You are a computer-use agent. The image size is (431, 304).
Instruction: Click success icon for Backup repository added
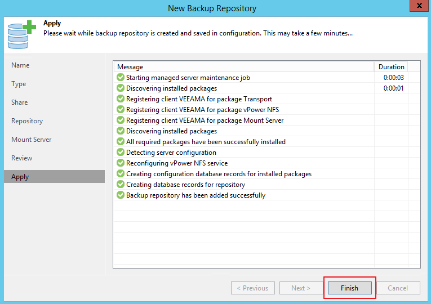pyautogui.click(x=120, y=195)
